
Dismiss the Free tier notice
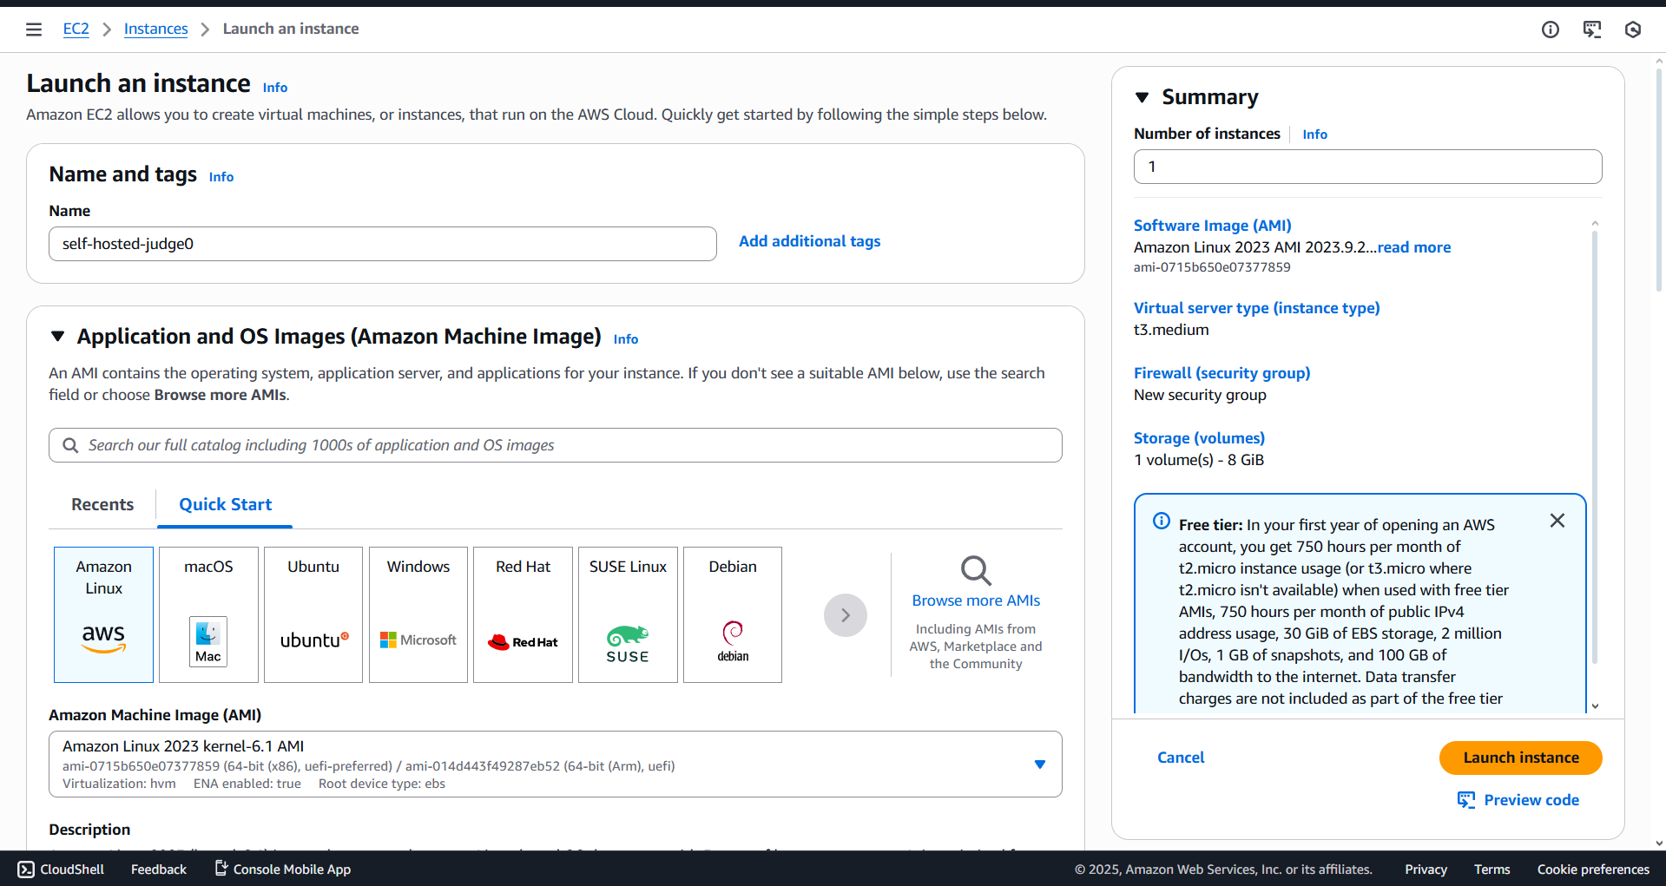(1557, 521)
